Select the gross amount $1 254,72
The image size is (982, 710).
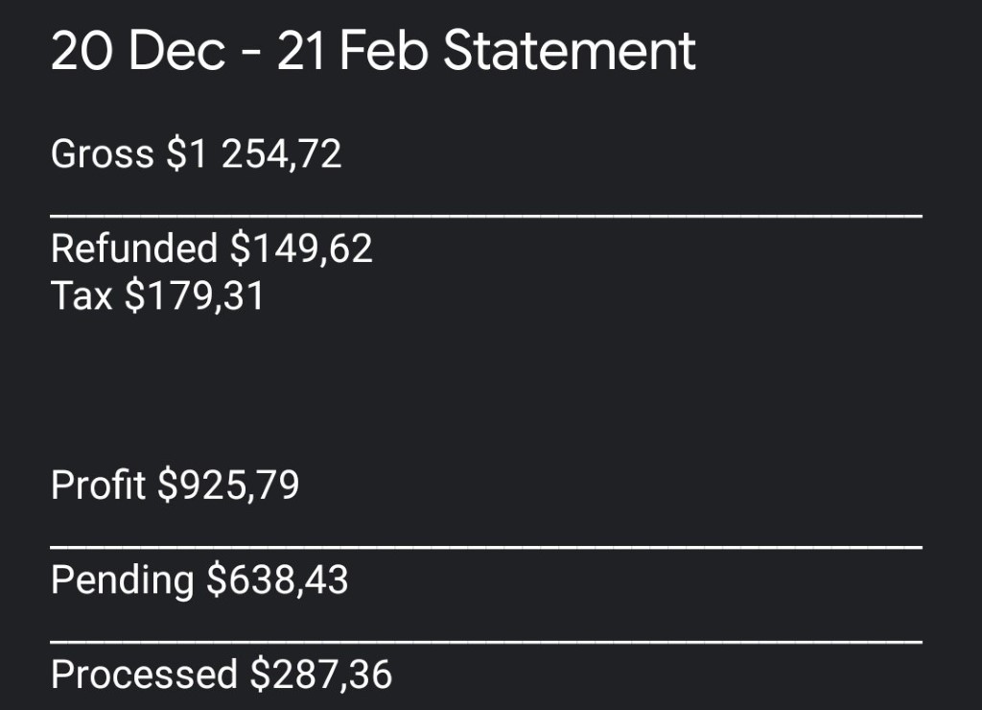coord(254,154)
